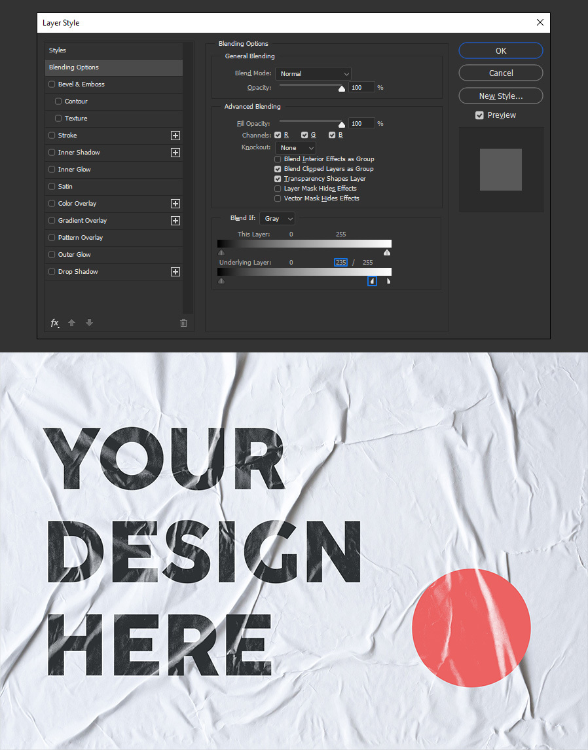Click right half of Underlying white slider

coord(389,281)
